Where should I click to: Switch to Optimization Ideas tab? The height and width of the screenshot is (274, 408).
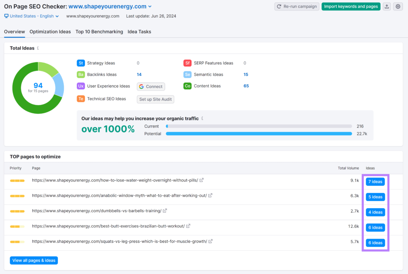[50, 32]
